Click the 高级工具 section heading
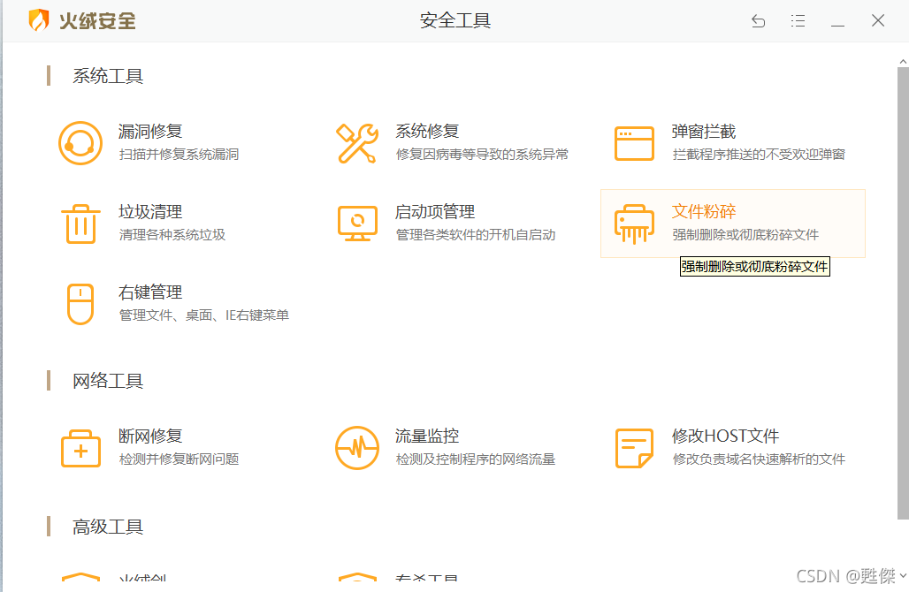The height and width of the screenshot is (592, 909). [x=108, y=527]
